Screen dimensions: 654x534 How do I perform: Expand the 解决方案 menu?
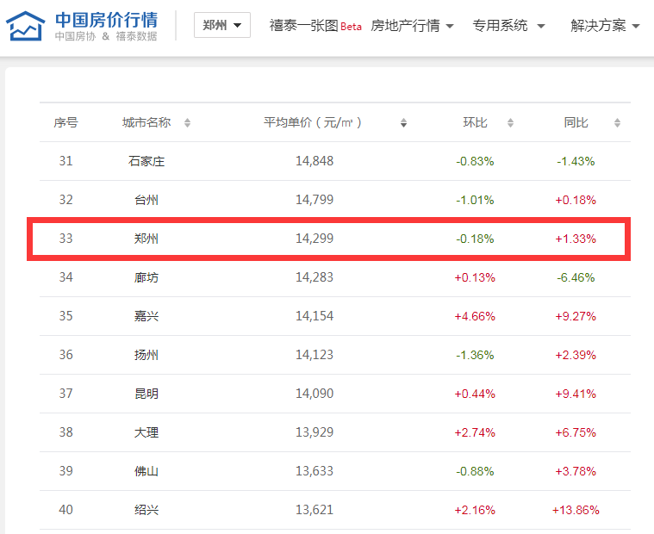pos(605,26)
